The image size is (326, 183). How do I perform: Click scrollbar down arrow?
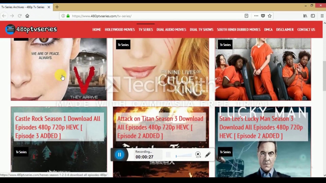(x=324, y=175)
